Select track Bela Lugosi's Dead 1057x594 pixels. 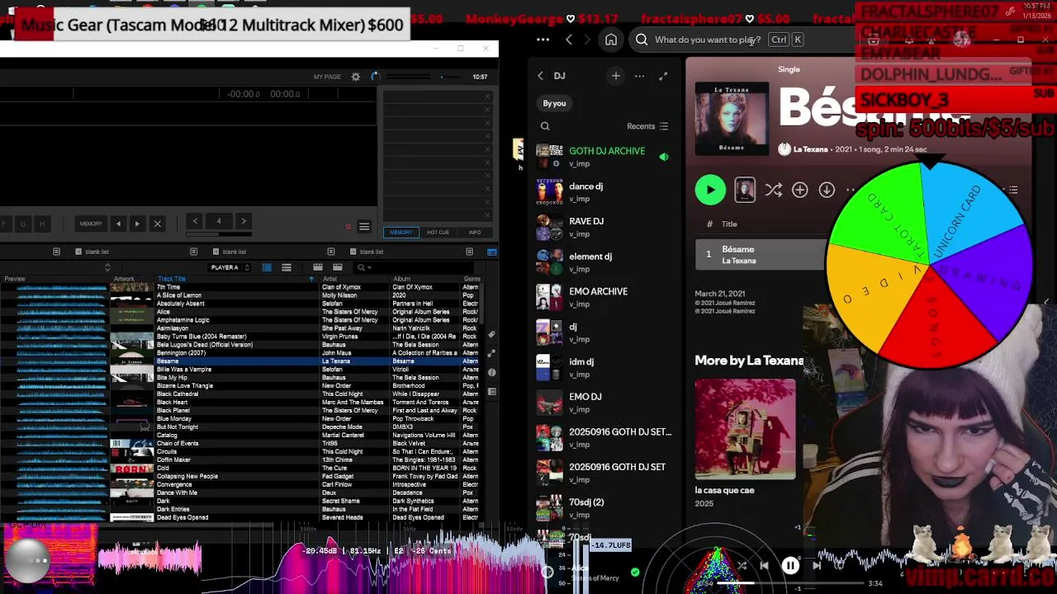point(239,345)
